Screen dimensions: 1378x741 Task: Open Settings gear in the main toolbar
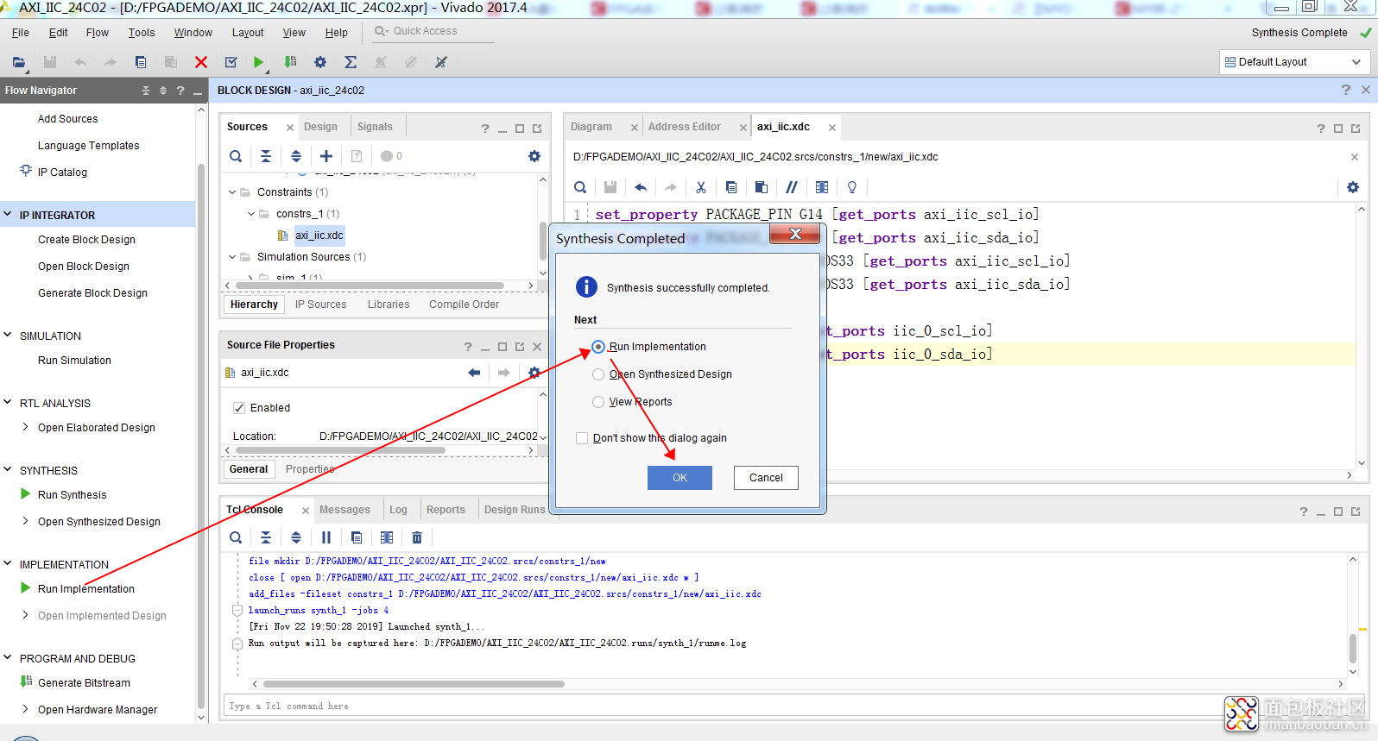point(320,62)
